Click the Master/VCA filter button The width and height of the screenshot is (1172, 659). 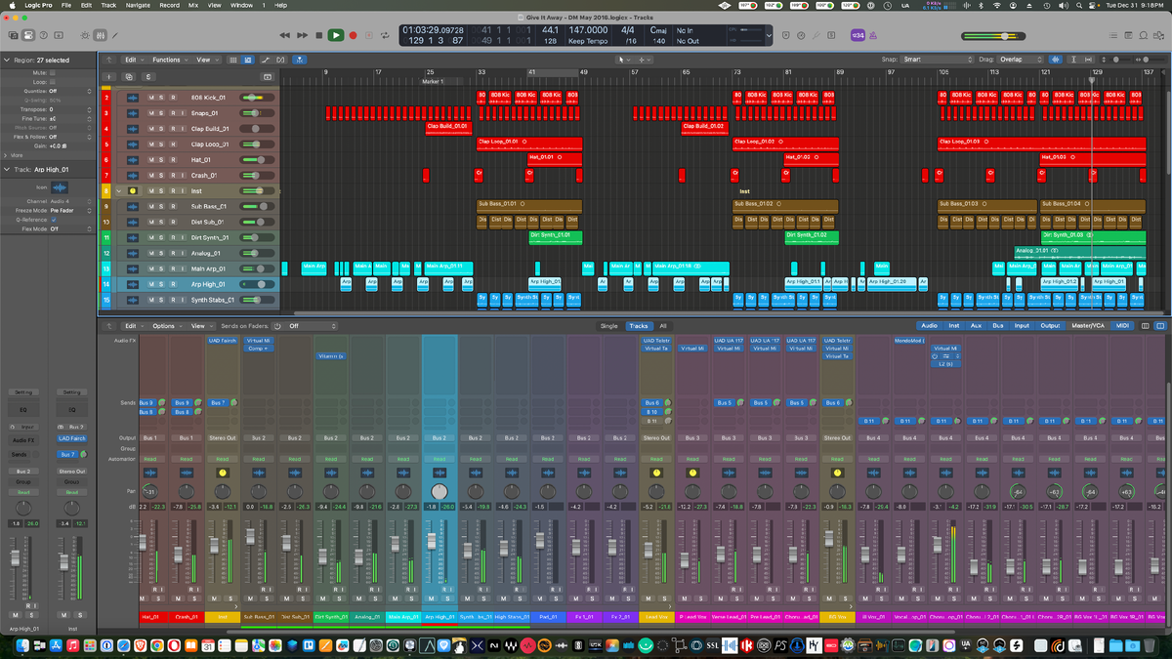(1088, 326)
